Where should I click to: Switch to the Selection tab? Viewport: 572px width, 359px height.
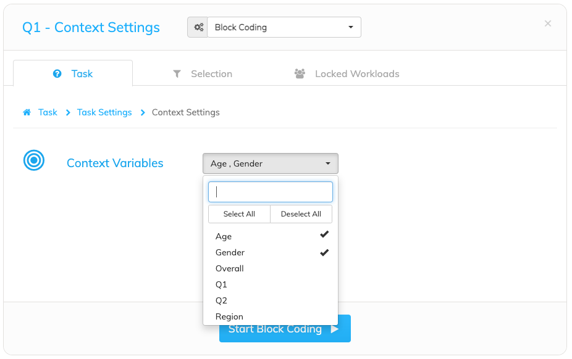[x=203, y=74]
